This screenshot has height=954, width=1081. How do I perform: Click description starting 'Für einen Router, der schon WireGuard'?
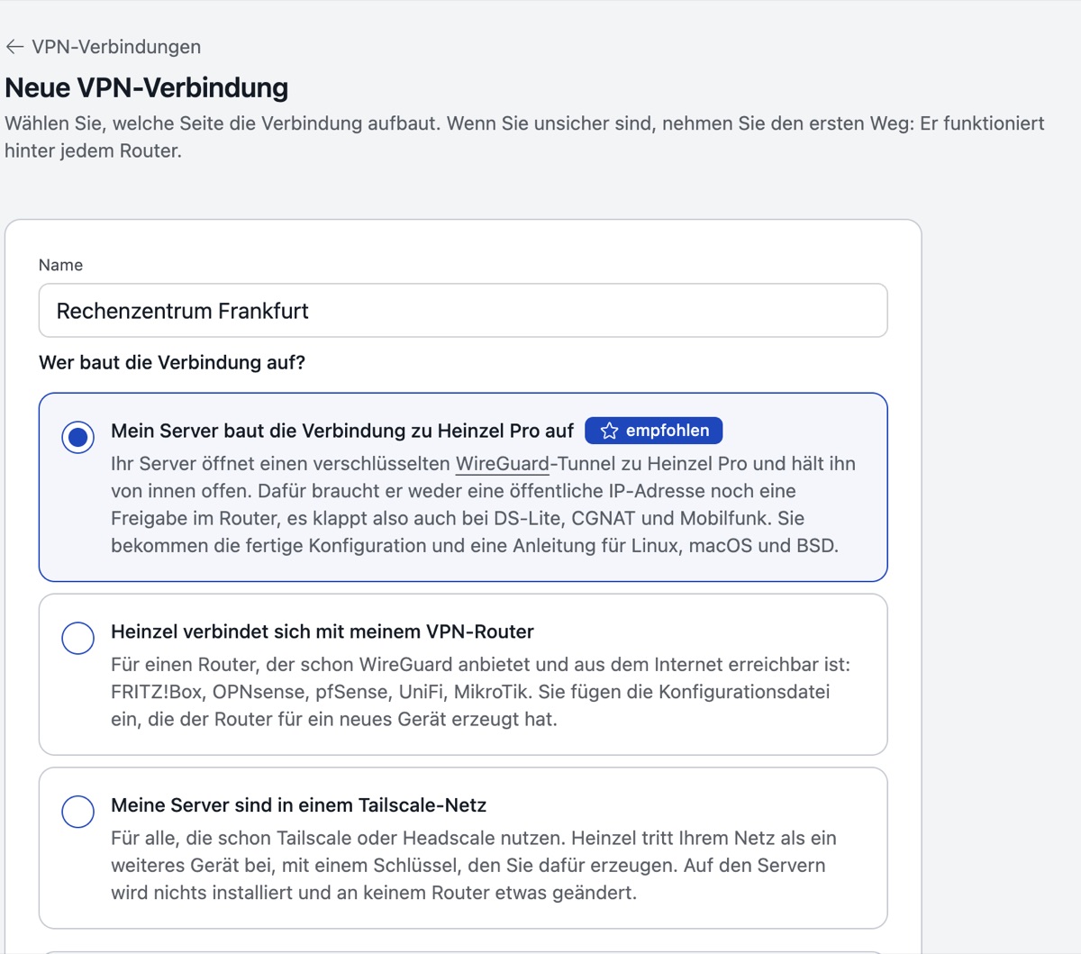pos(480,692)
